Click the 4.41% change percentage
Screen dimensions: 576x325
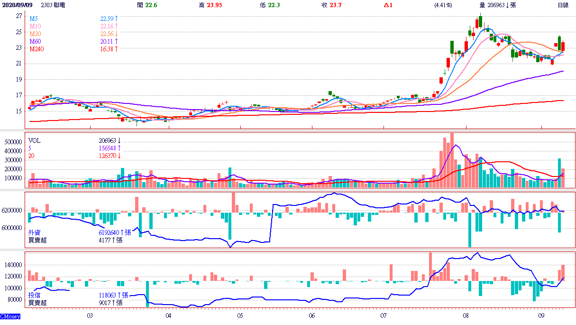pos(443,5)
